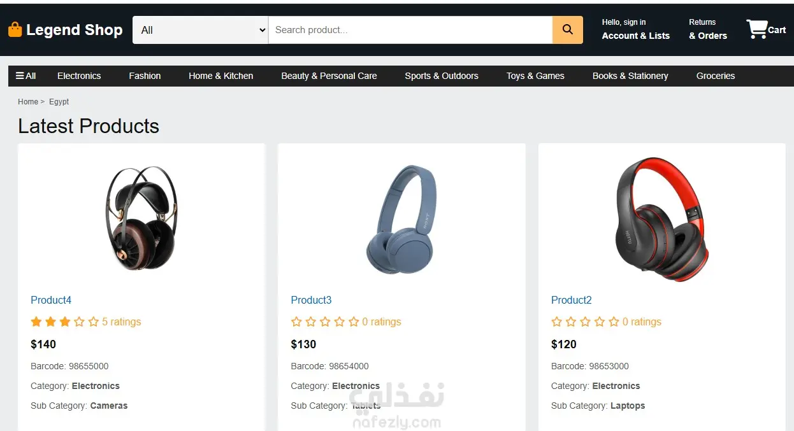The width and height of the screenshot is (794, 431).
Task: Click the third star on Product4 rating
Action: pos(65,322)
